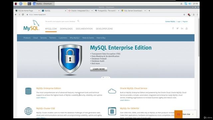The width and height of the screenshot is (213, 120).
Task: Click the Register link
Action: click(185, 21)
